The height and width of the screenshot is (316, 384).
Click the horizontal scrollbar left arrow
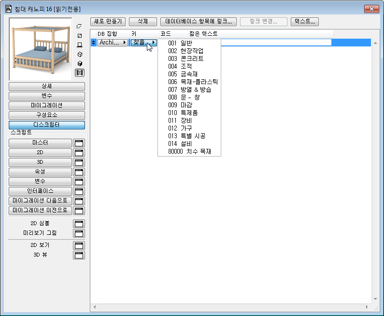click(95, 307)
